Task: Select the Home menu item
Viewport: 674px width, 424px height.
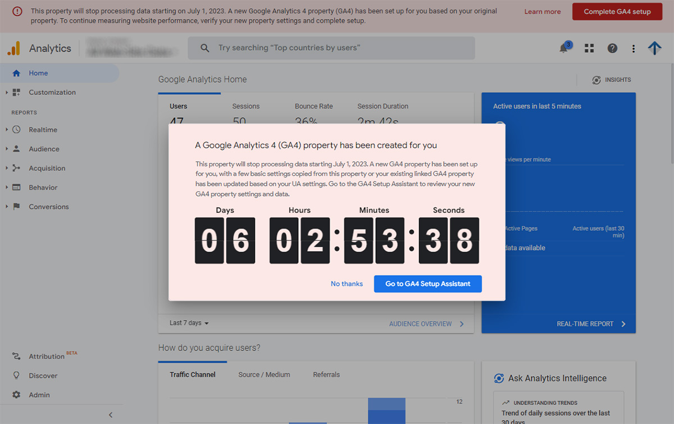Action: click(x=60, y=73)
